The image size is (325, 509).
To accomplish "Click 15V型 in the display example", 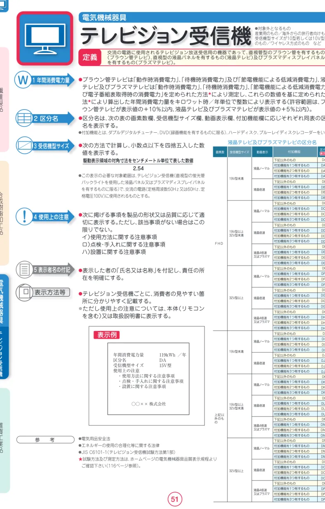I will coord(165,365).
